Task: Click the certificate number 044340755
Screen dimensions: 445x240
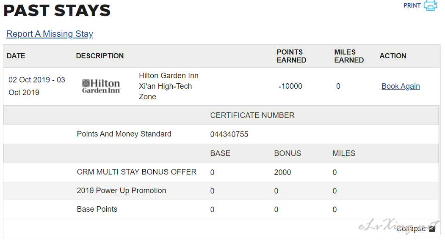Action: pos(229,134)
